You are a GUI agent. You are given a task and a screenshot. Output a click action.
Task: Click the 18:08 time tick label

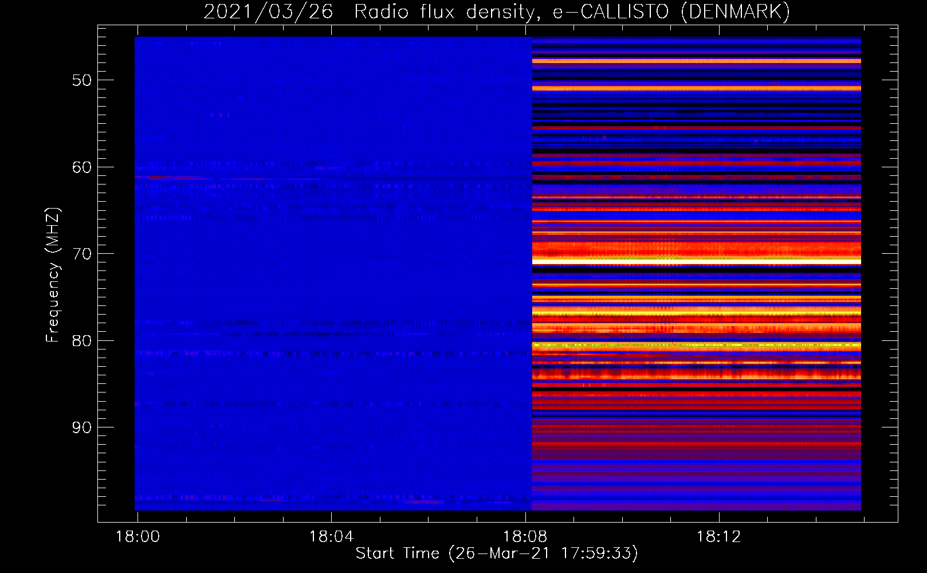[525, 537]
